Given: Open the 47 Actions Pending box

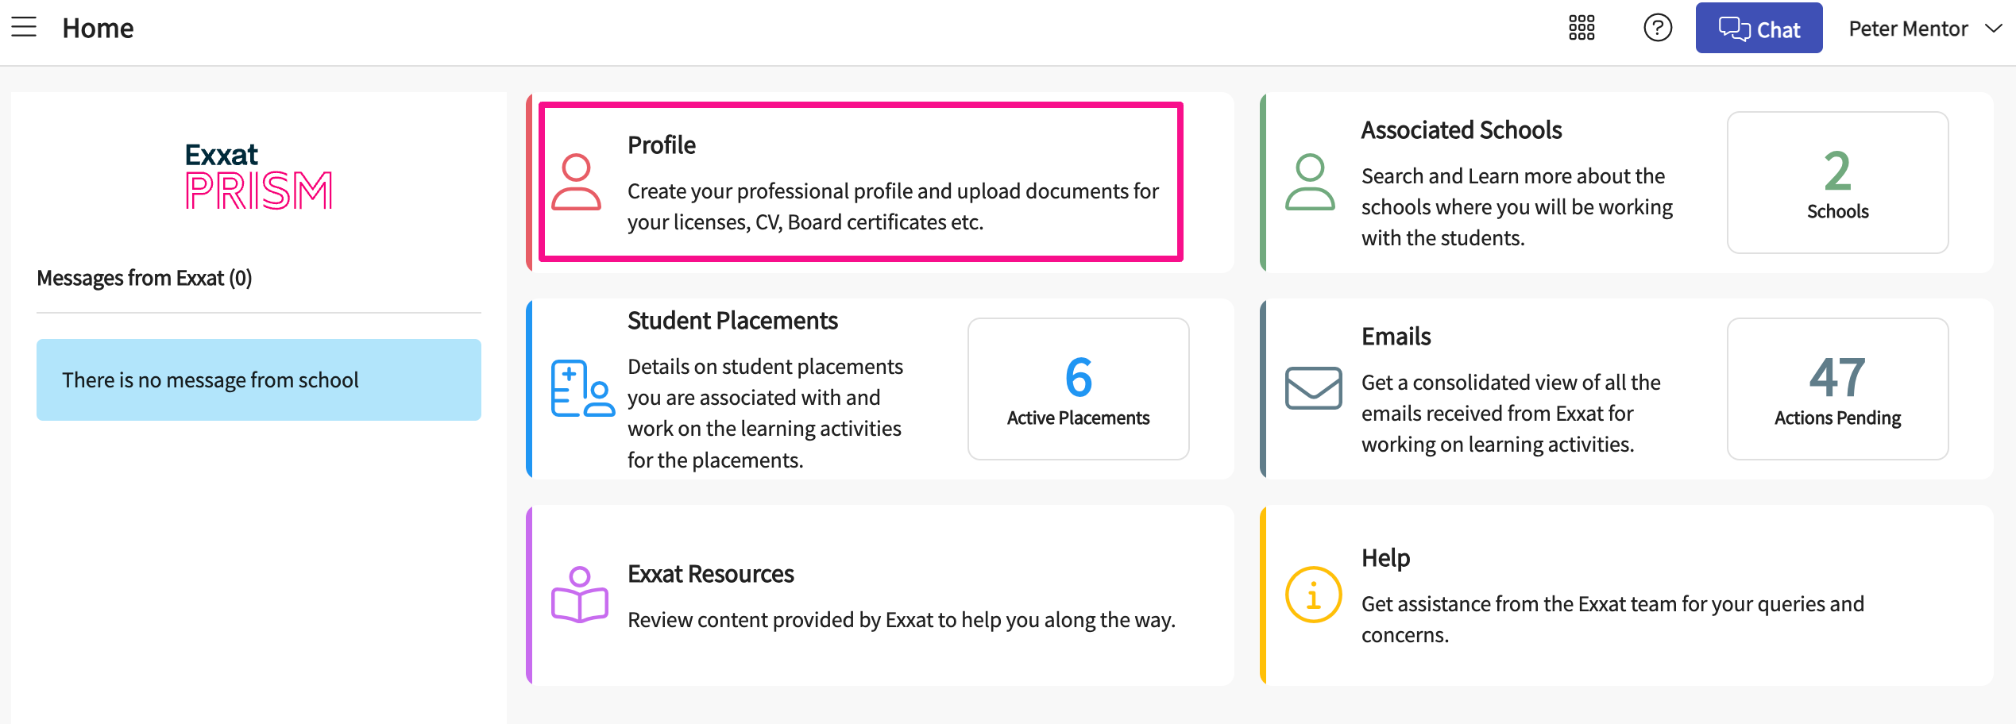Looking at the screenshot, I should coord(1837,389).
